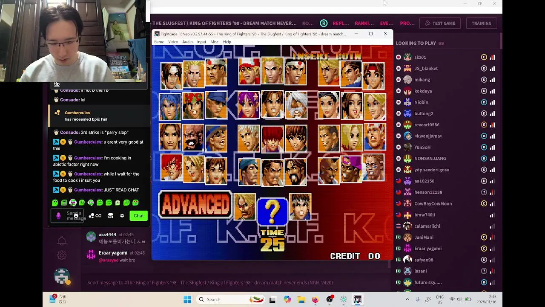This screenshot has height=307, width=545.
Task: Open the Video menu in FBNeo window
Action: point(173,42)
